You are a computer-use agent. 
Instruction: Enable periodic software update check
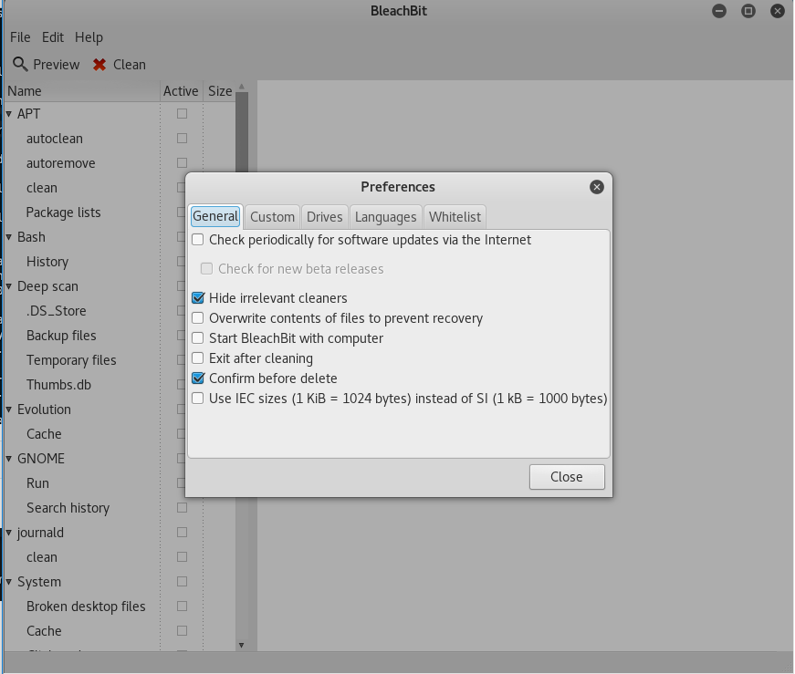point(198,240)
